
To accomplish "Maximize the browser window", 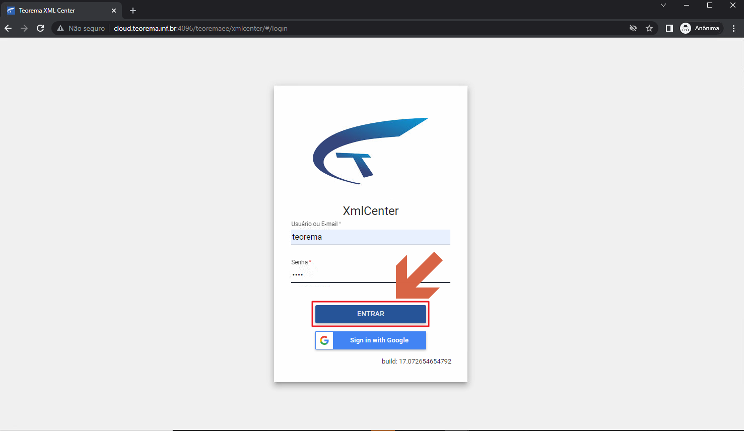I will coord(710,5).
